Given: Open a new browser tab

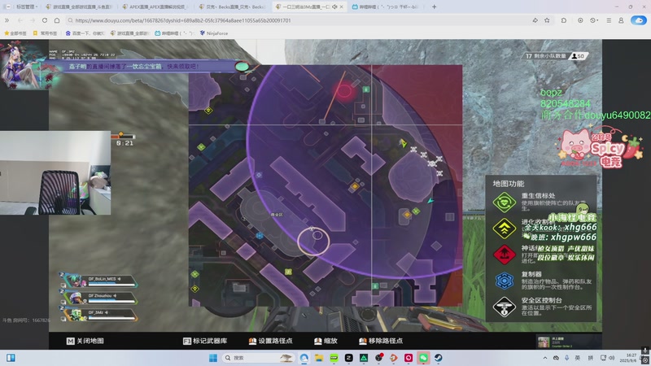Looking at the screenshot, I should coord(434,7).
